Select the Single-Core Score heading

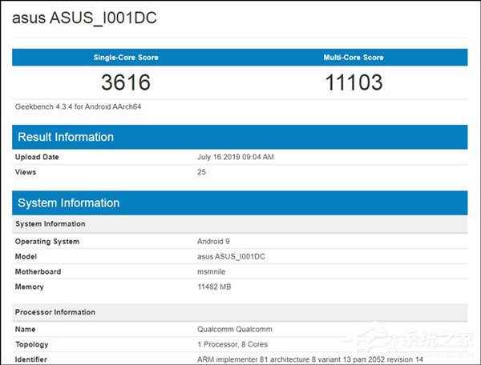[x=126, y=58]
